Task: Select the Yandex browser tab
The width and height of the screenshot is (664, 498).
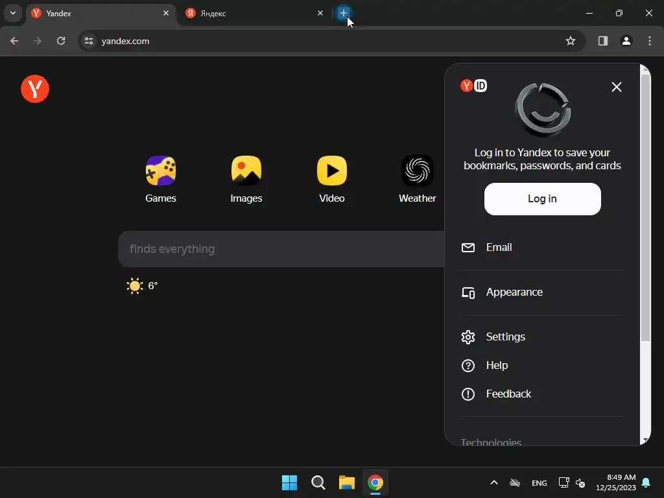Action: 97,13
